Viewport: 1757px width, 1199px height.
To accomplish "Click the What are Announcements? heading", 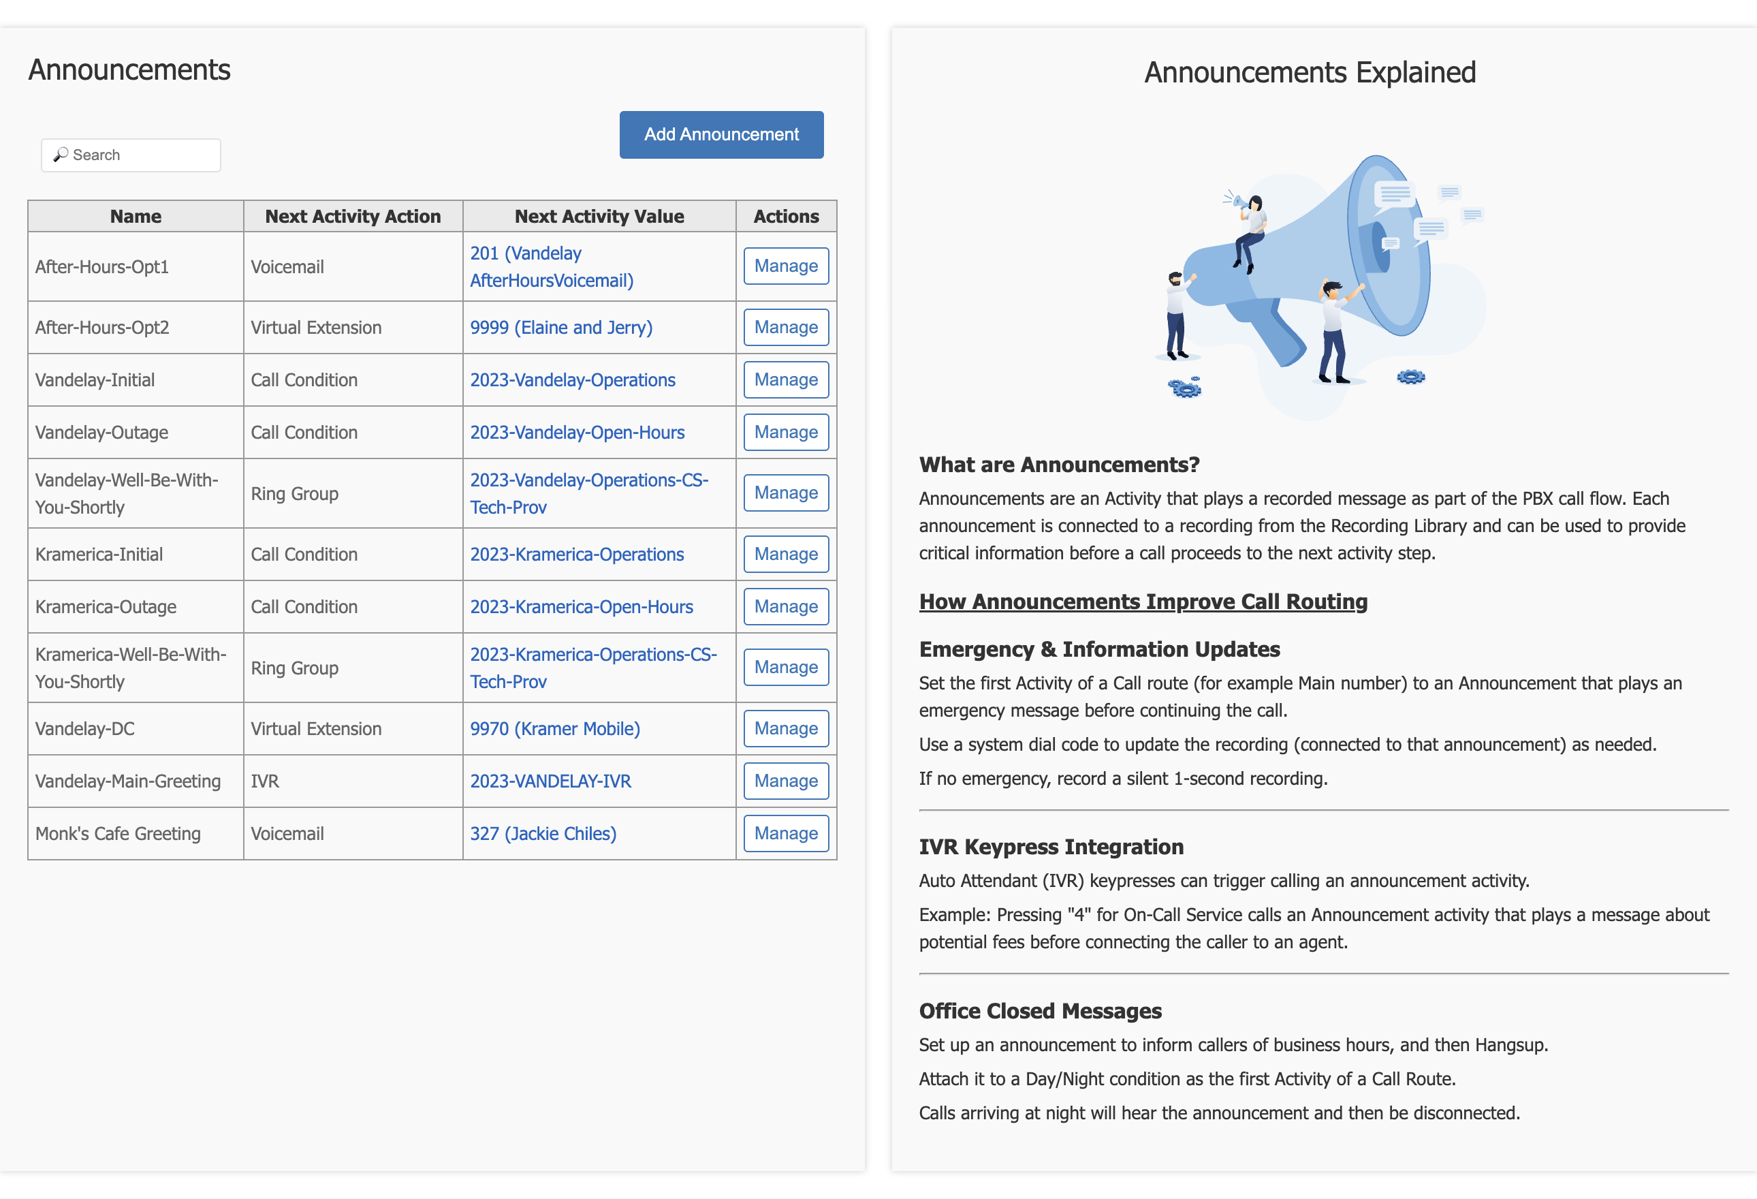I will (x=1059, y=465).
